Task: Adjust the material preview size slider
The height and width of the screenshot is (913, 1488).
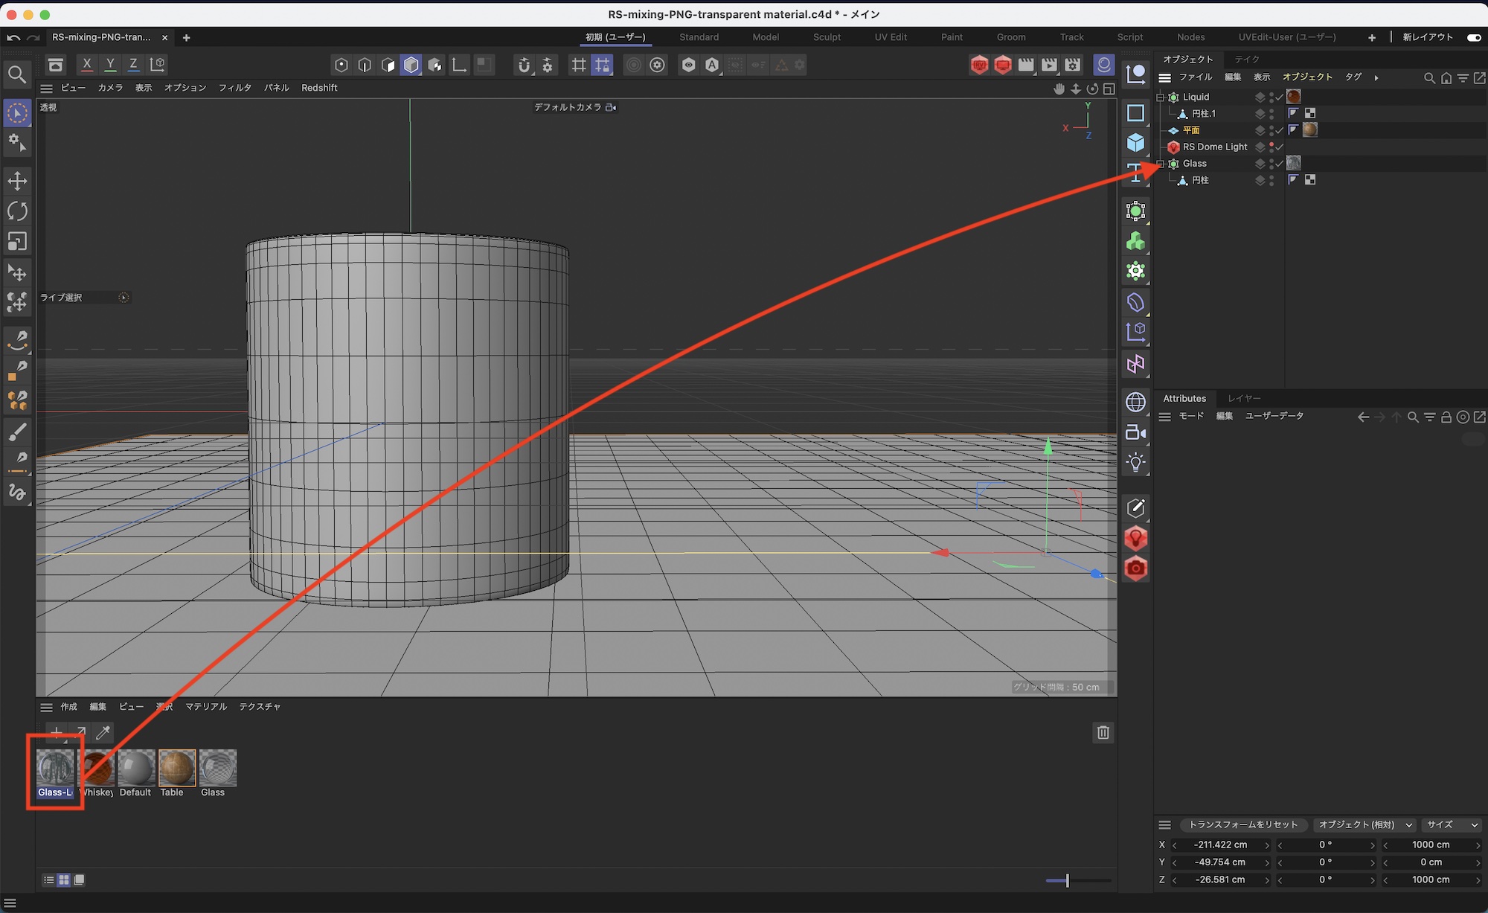Action: click(1067, 880)
